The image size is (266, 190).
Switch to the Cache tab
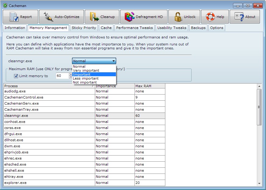[x=106, y=28]
